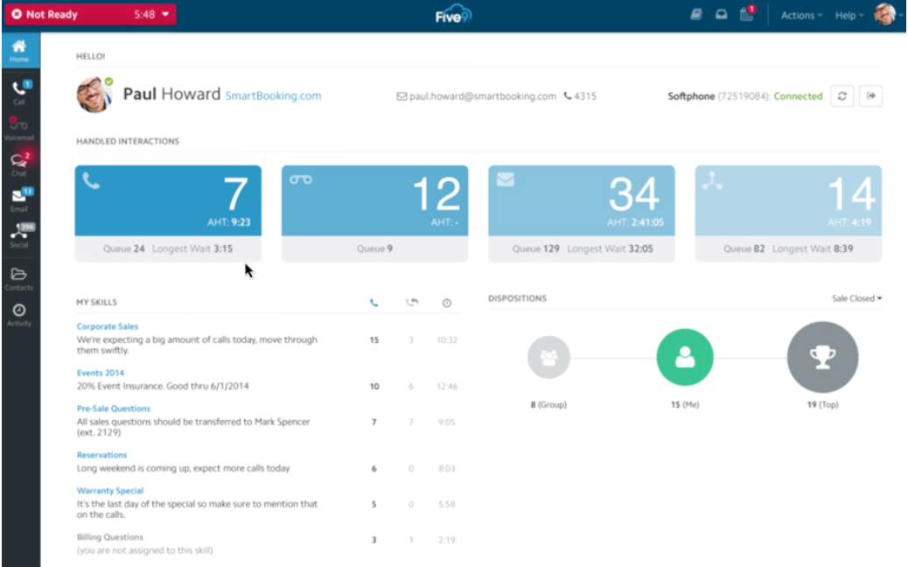Open the Call section in sidebar
The height and width of the screenshot is (567, 908).
19,92
